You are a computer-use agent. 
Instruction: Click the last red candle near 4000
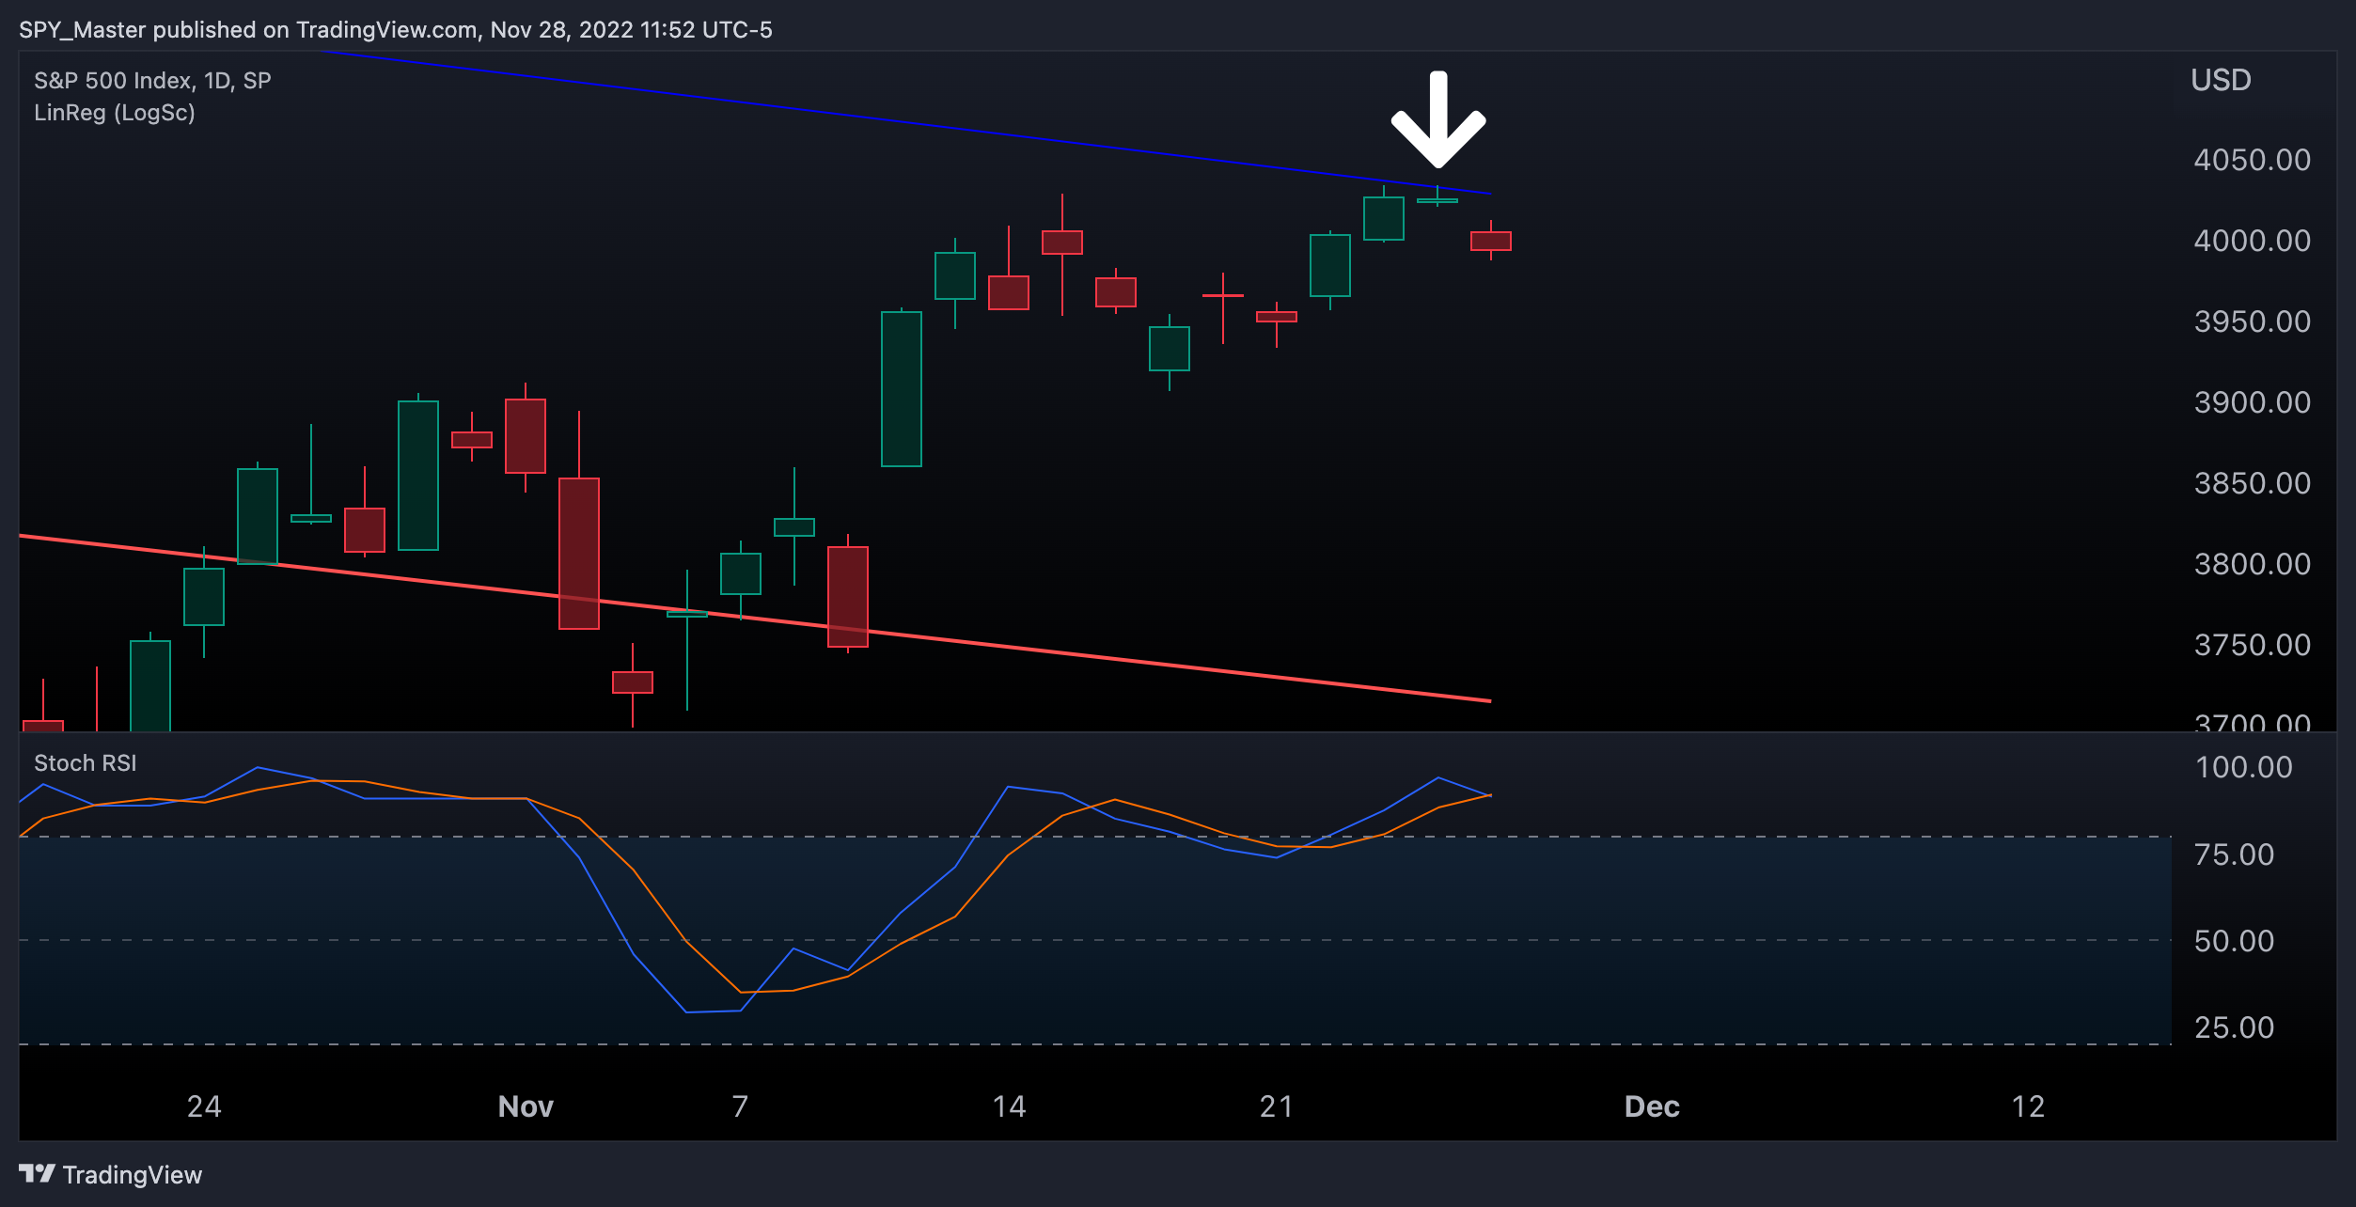click(1491, 241)
